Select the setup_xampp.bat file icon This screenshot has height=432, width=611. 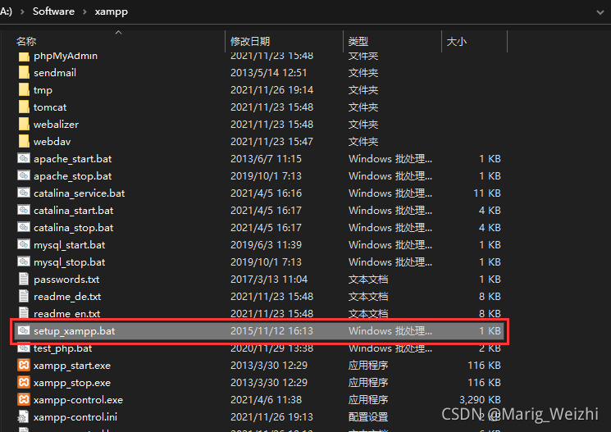click(x=24, y=330)
